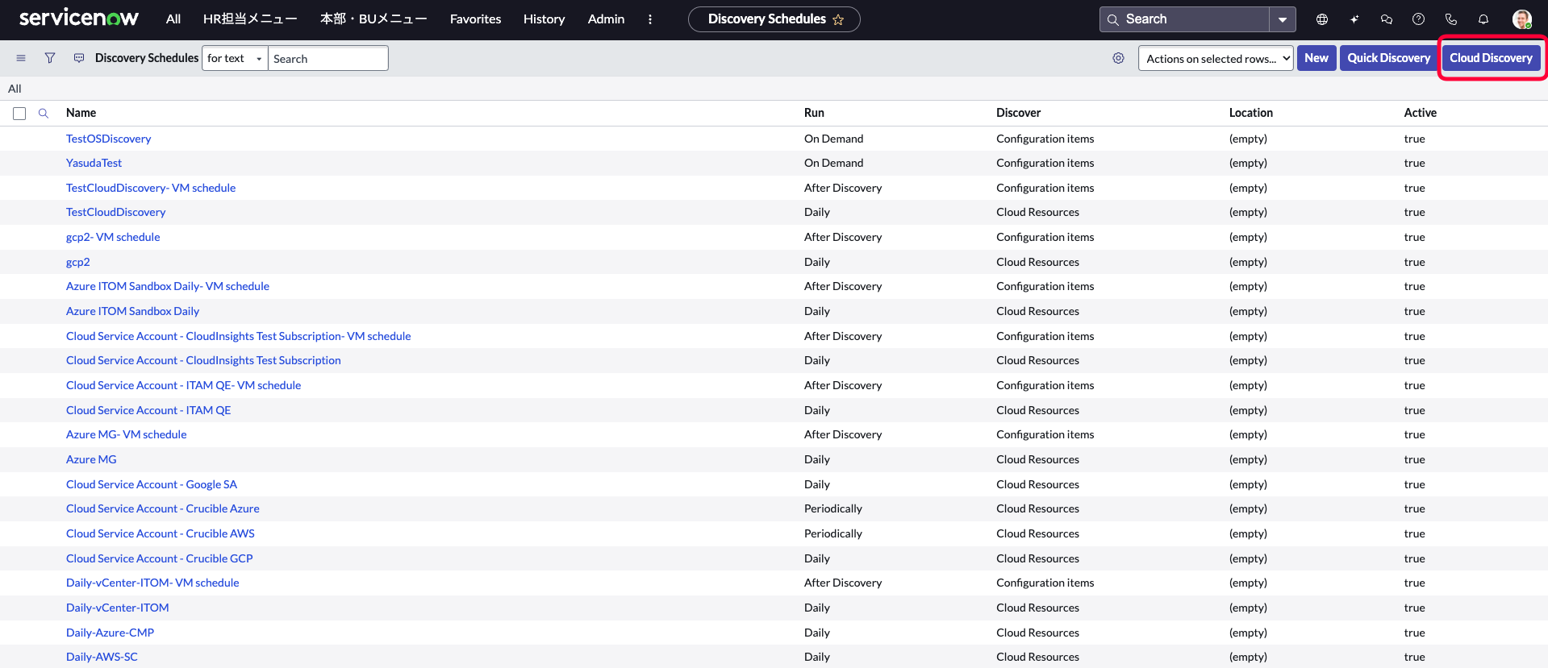Open the chat conversations icon
The image size is (1548, 668).
1387,19
